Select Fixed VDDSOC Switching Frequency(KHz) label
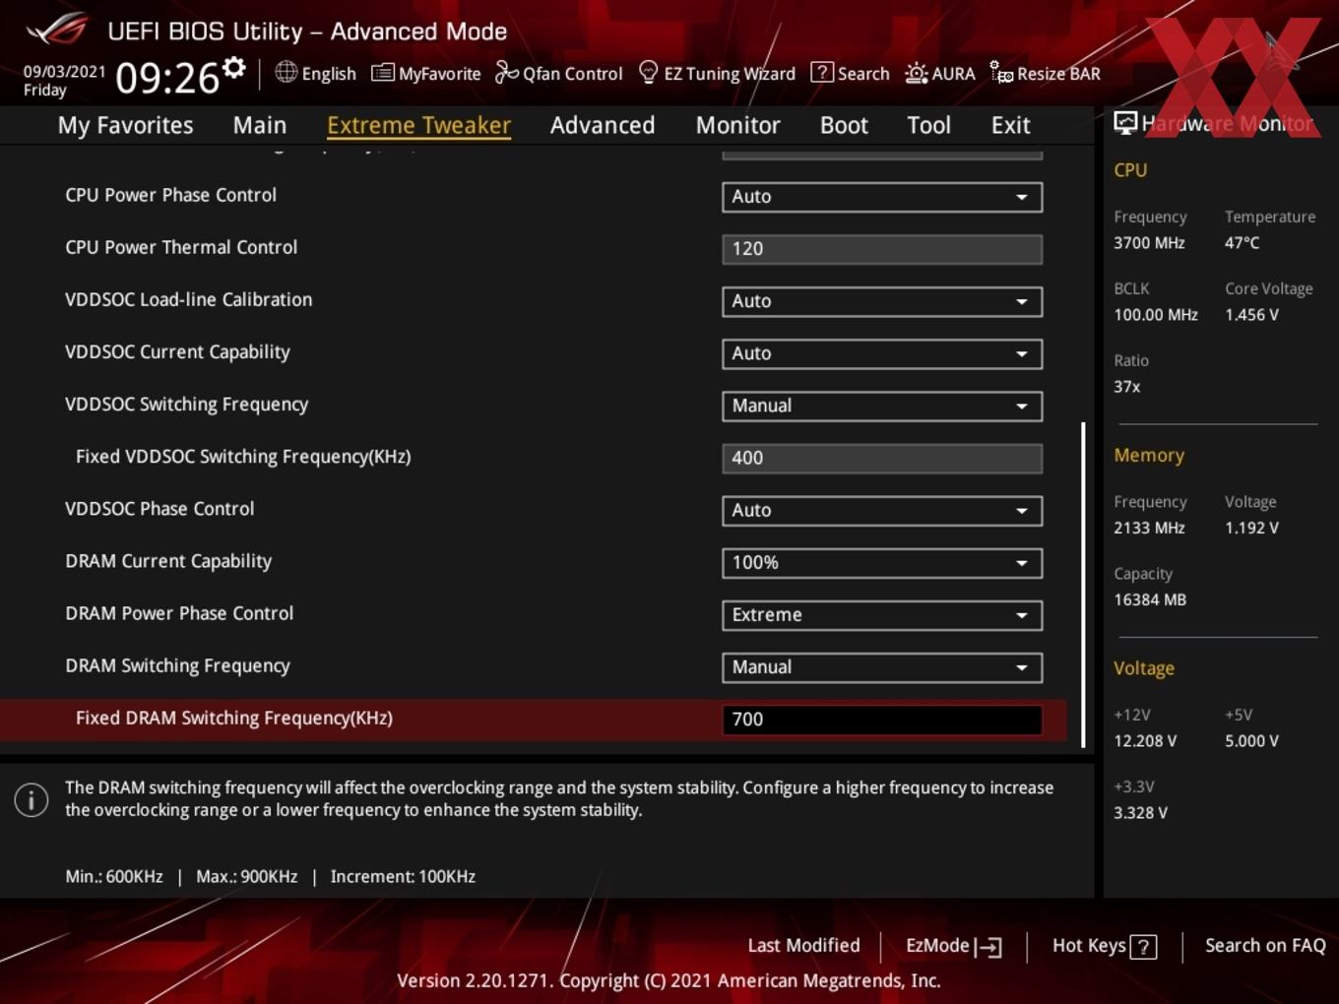Viewport: 1339px width, 1004px height. 243,457
